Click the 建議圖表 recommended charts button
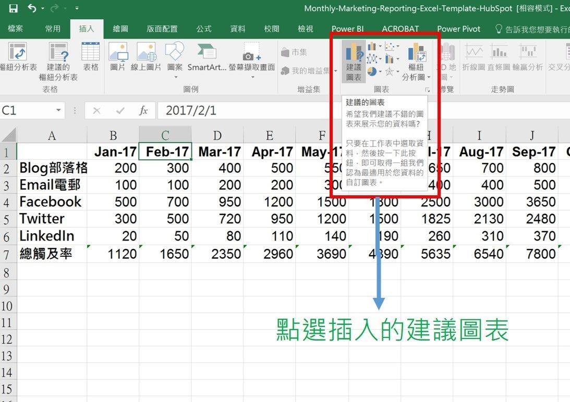570x402 pixels. coord(354,61)
